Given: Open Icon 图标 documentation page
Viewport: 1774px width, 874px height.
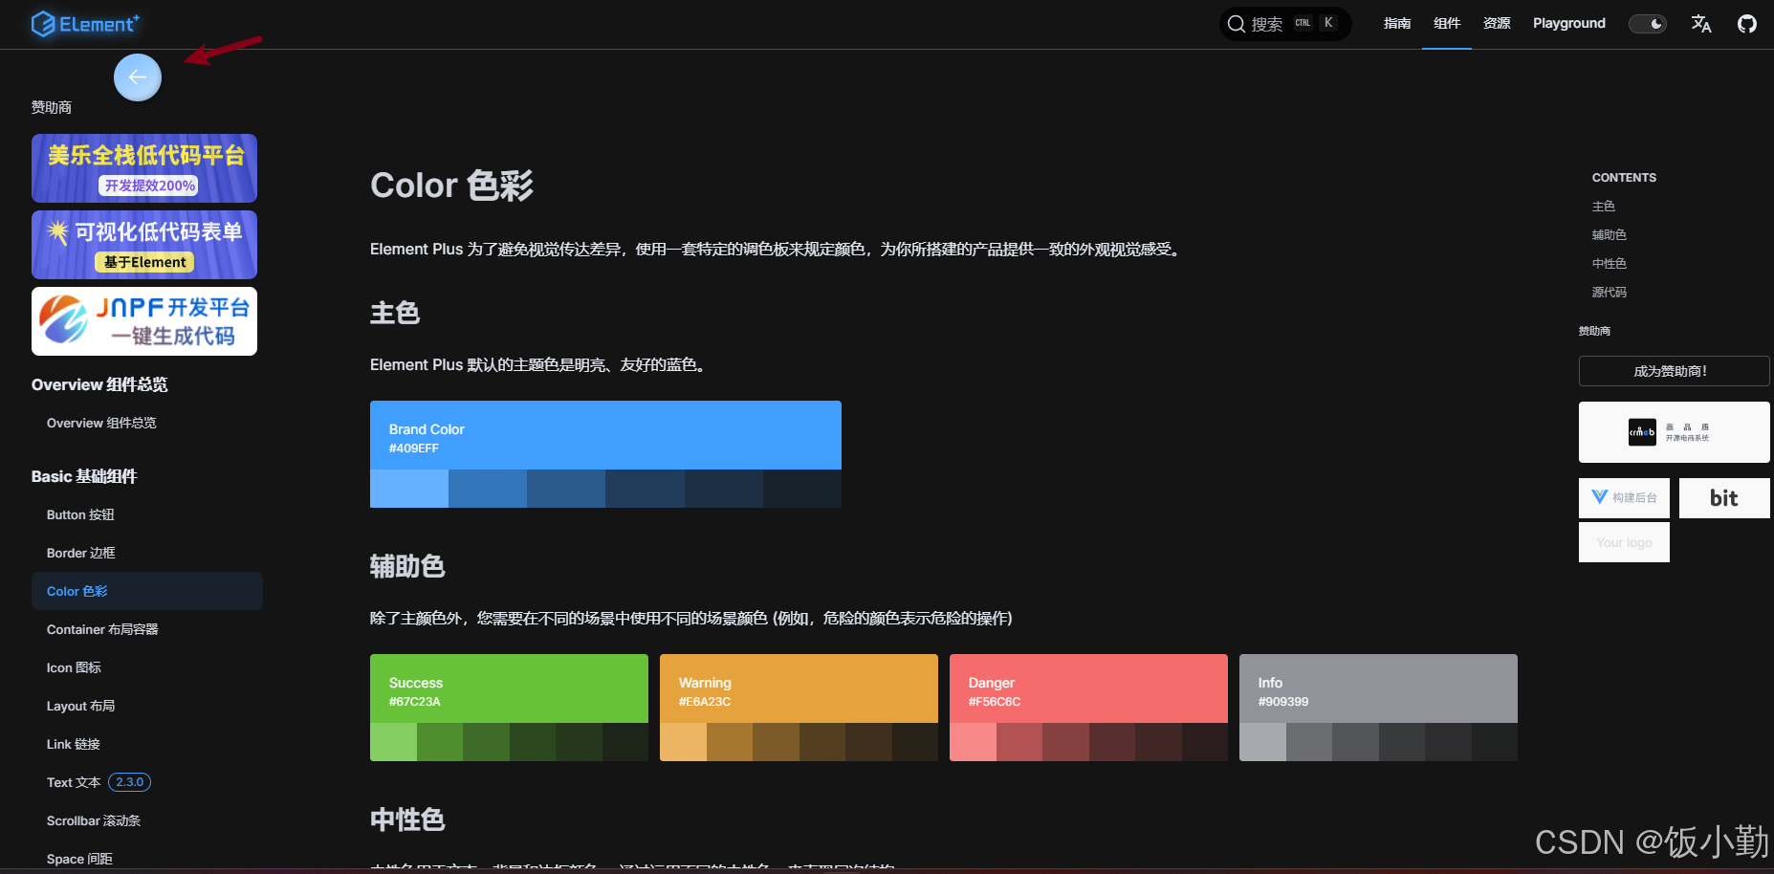Looking at the screenshot, I should pyautogui.click(x=74, y=667).
